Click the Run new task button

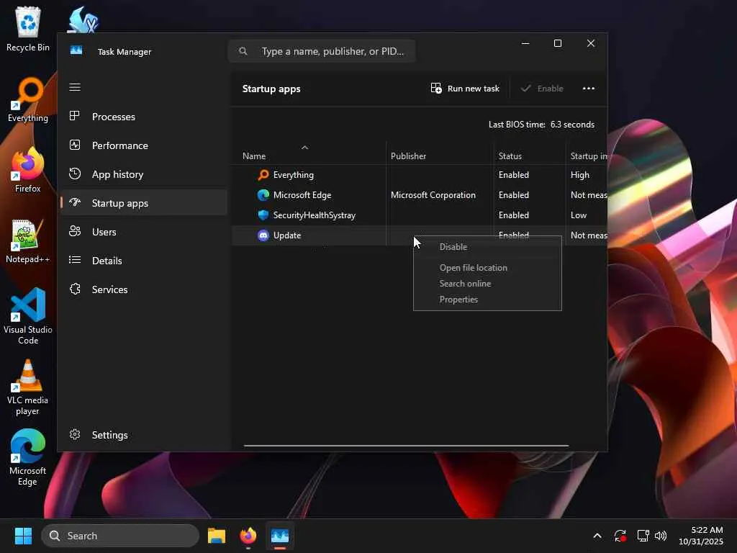coord(466,89)
